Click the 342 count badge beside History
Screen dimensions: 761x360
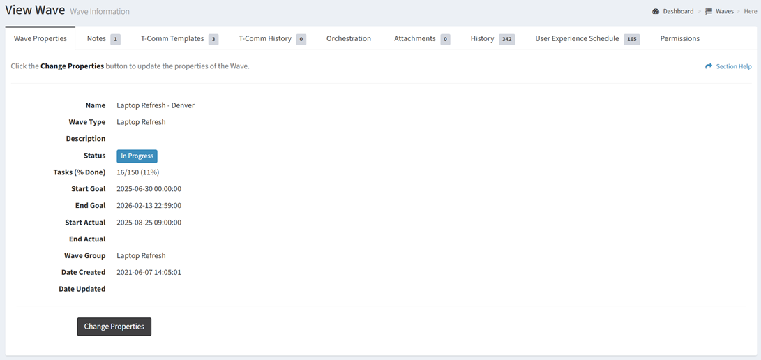pyautogui.click(x=507, y=40)
